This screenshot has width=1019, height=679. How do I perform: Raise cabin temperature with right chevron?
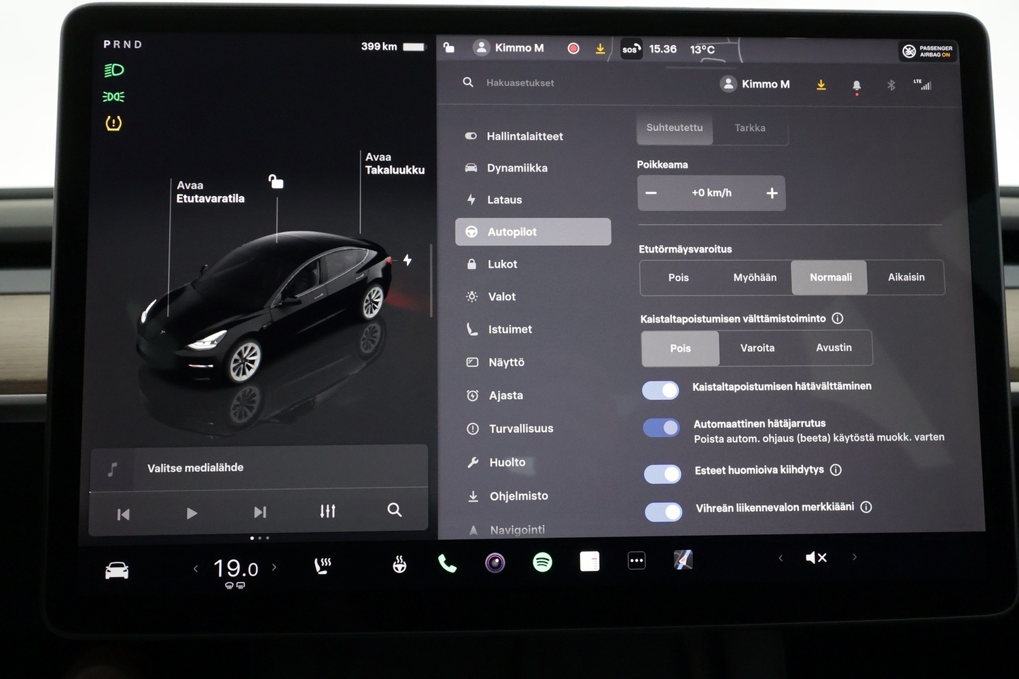tap(274, 567)
